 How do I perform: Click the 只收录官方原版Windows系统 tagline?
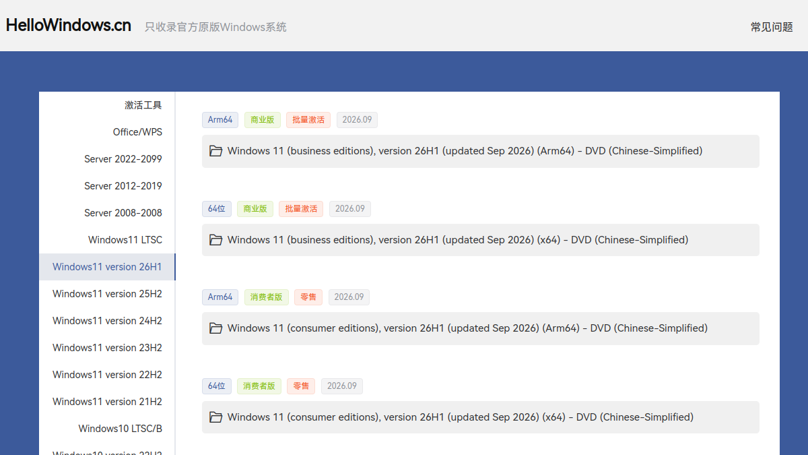point(215,27)
